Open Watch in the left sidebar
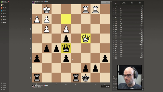 [4, 14]
